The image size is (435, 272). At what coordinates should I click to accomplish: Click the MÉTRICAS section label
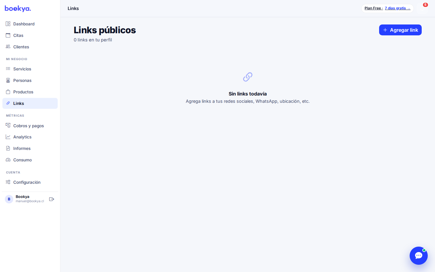pos(15,116)
